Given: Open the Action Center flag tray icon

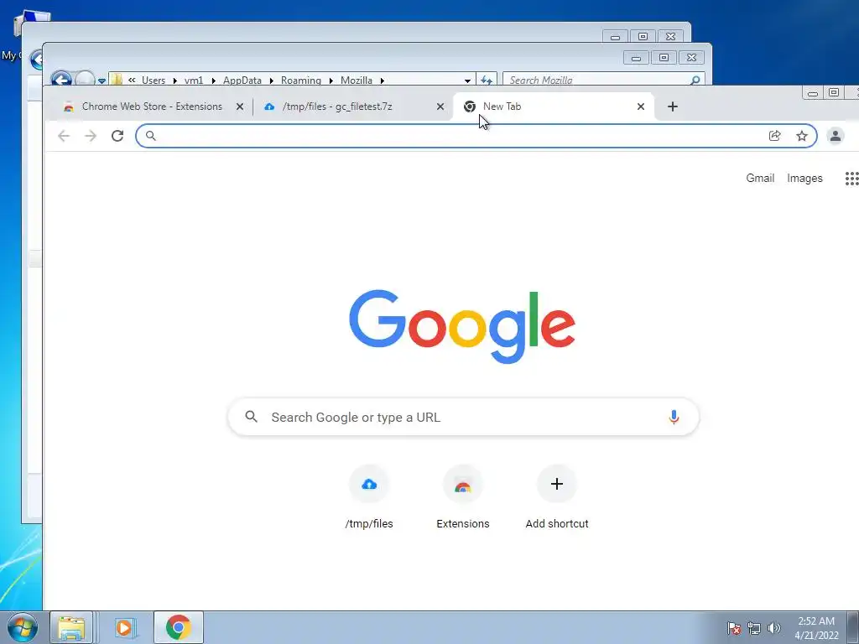Looking at the screenshot, I should 734,628.
